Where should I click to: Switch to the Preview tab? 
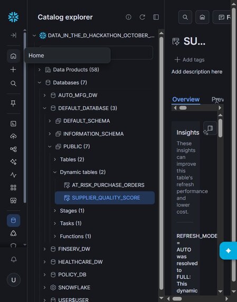click(x=217, y=100)
